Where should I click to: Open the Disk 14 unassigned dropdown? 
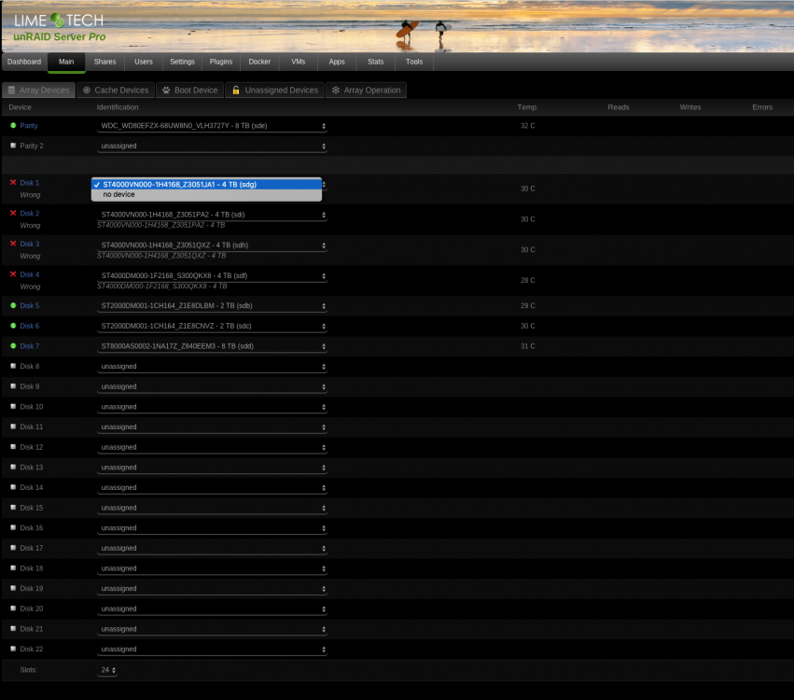(212, 488)
